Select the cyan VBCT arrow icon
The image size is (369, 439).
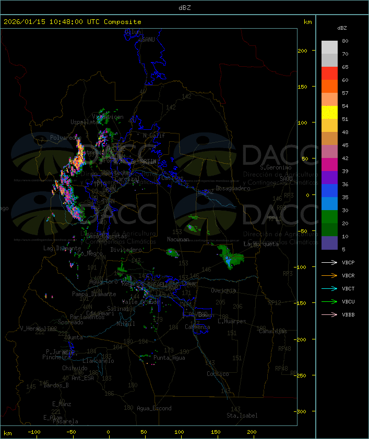tap(330, 289)
